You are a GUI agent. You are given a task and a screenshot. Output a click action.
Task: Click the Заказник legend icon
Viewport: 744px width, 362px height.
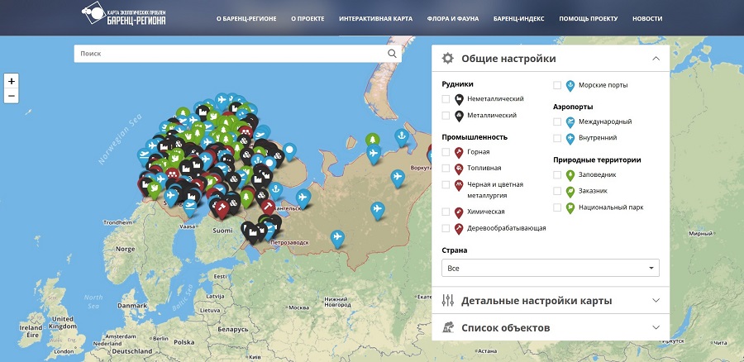(x=570, y=192)
